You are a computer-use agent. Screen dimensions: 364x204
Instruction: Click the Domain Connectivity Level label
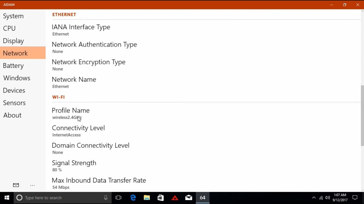point(91,145)
